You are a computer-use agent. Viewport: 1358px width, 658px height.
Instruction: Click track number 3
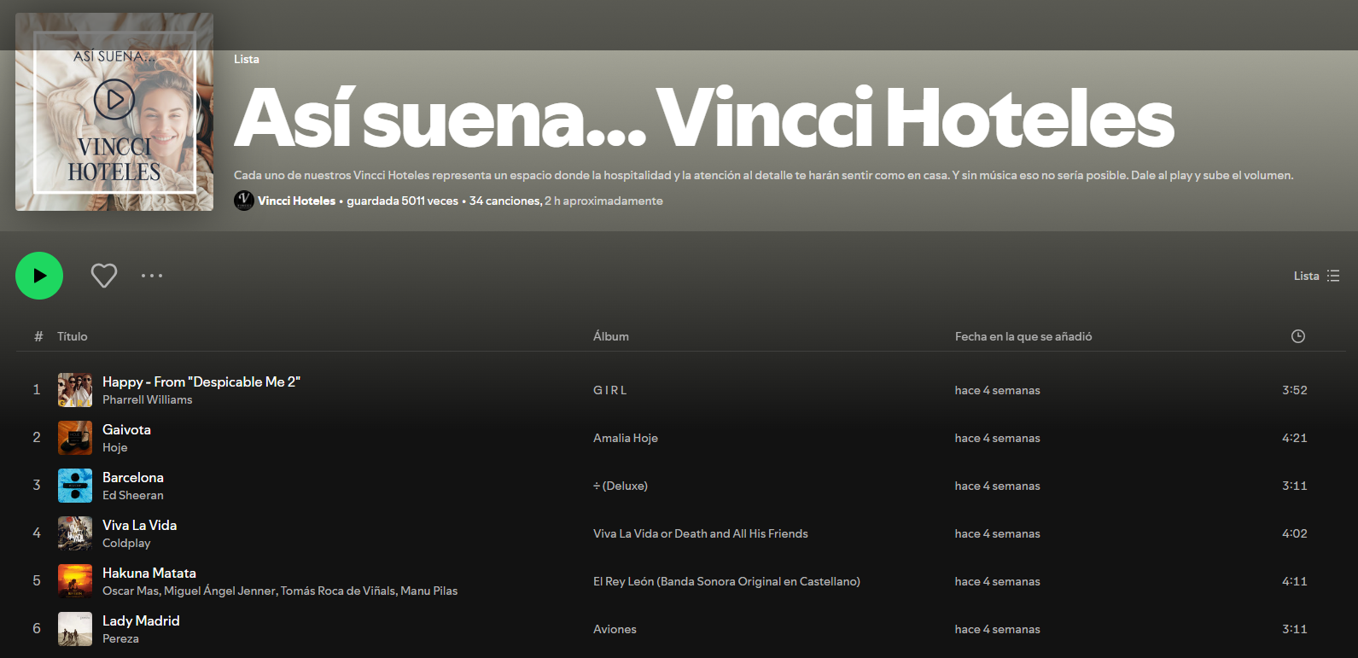pyautogui.click(x=37, y=486)
